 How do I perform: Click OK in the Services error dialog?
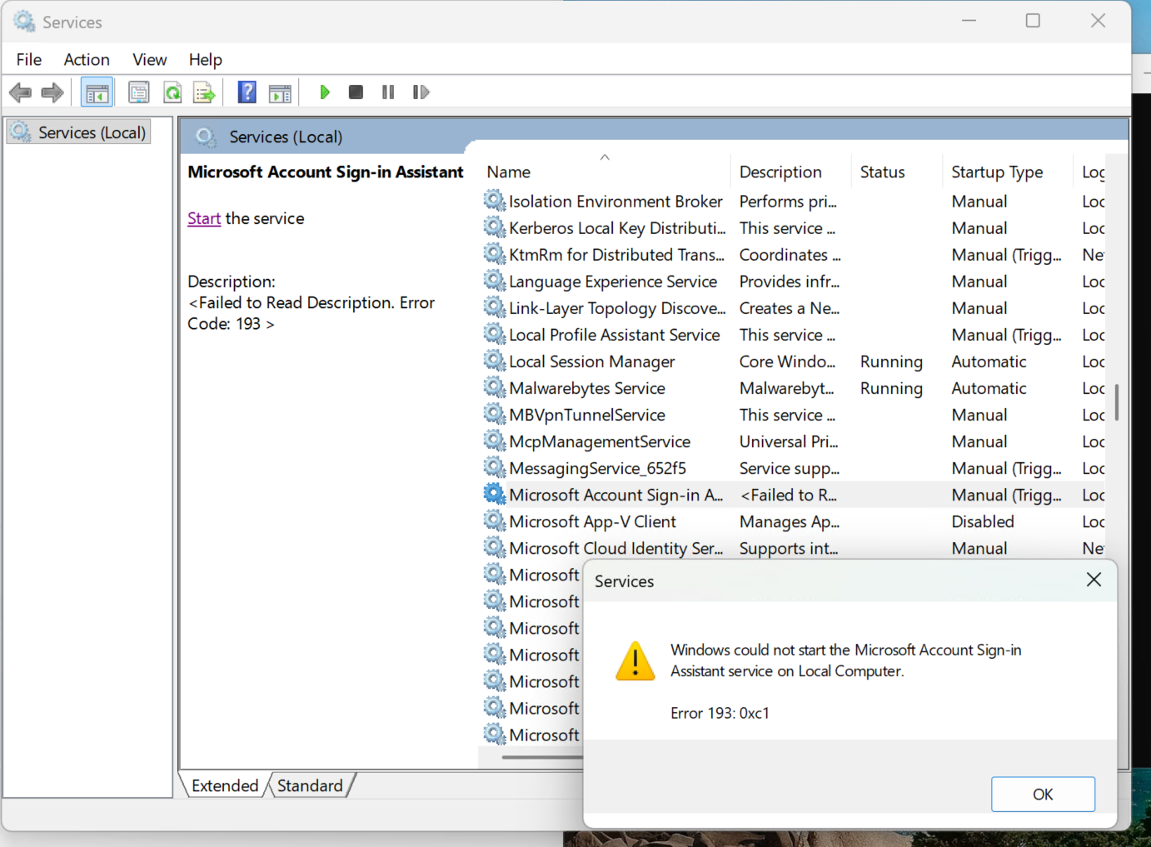(x=1043, y=794)
